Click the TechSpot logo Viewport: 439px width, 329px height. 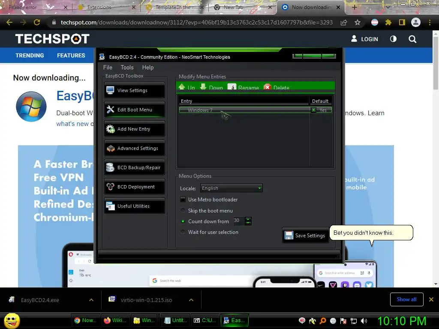point(52,39)
